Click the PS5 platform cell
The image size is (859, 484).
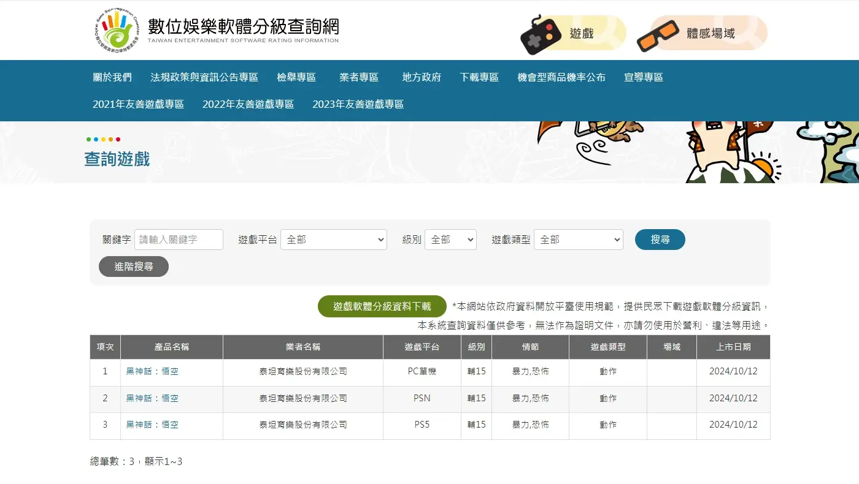(422, 425)
